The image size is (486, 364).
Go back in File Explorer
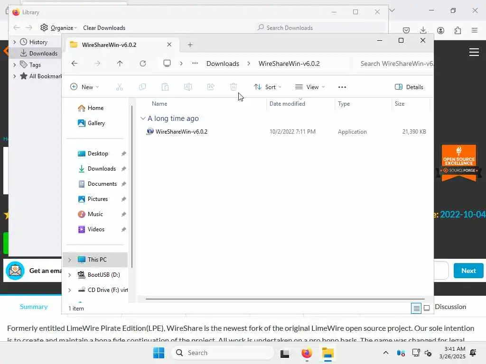pyautogui.click(x=75, y=64)
